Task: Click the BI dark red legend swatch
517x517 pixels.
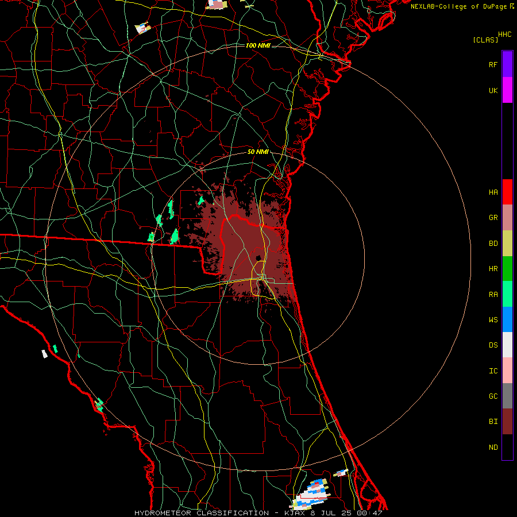Action: click(x=507, y=422)
